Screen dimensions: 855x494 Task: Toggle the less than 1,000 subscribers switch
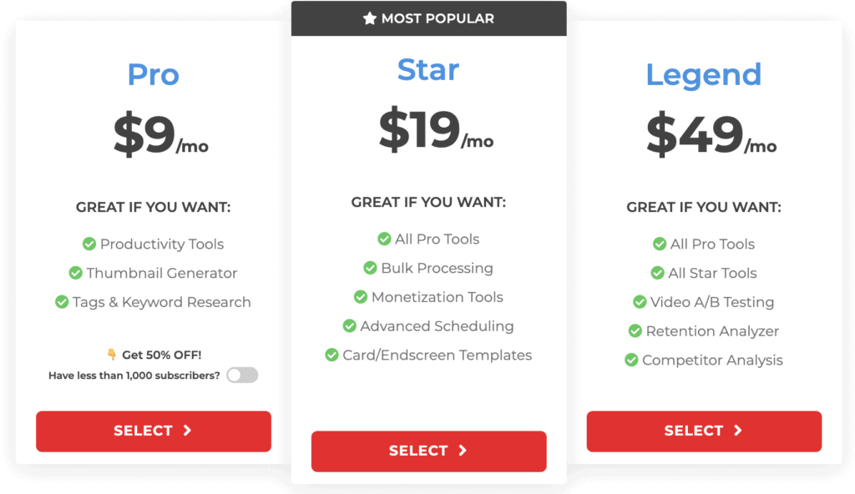[243, 376]
